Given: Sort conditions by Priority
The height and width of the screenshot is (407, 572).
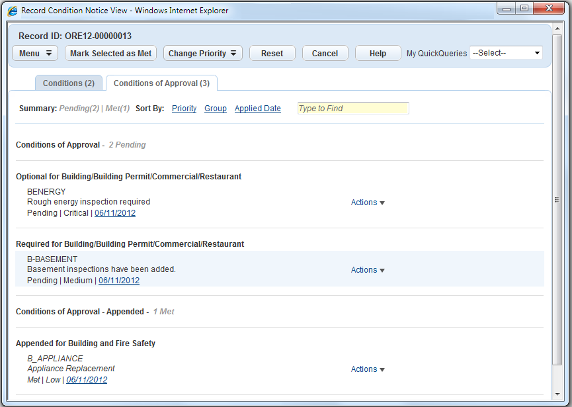Looking at the screenshot, I should 184,109.
